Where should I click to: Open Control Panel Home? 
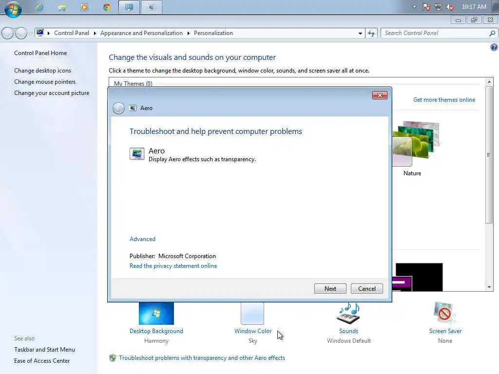pos(40,53)
